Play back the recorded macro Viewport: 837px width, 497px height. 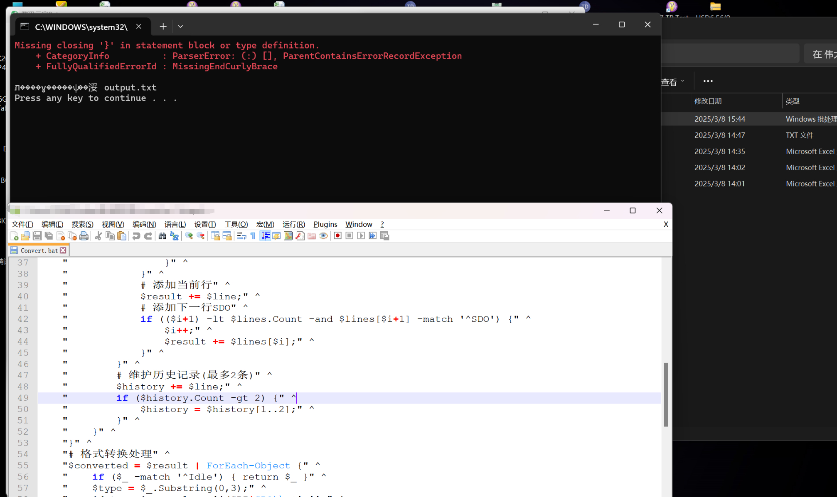361,236
